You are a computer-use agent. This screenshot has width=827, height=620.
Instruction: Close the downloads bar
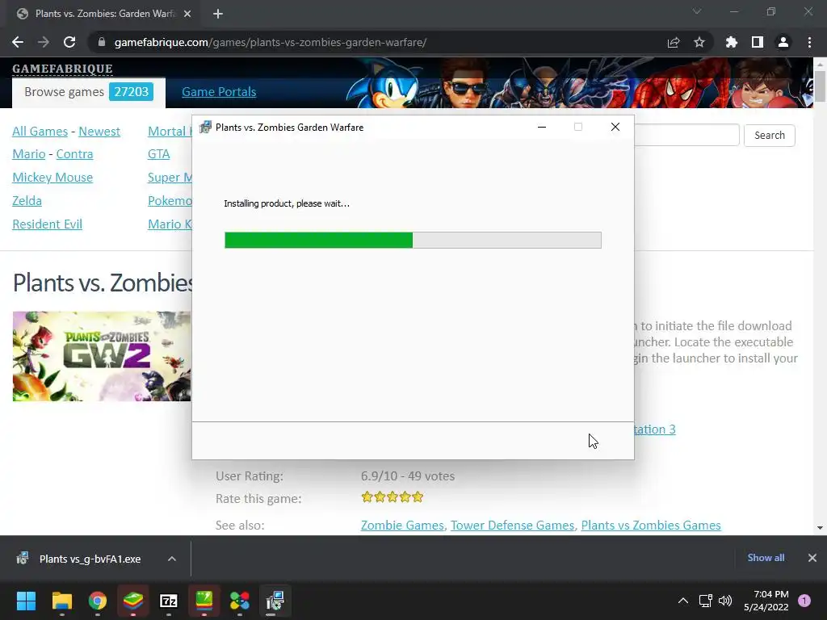click(812, 558)
